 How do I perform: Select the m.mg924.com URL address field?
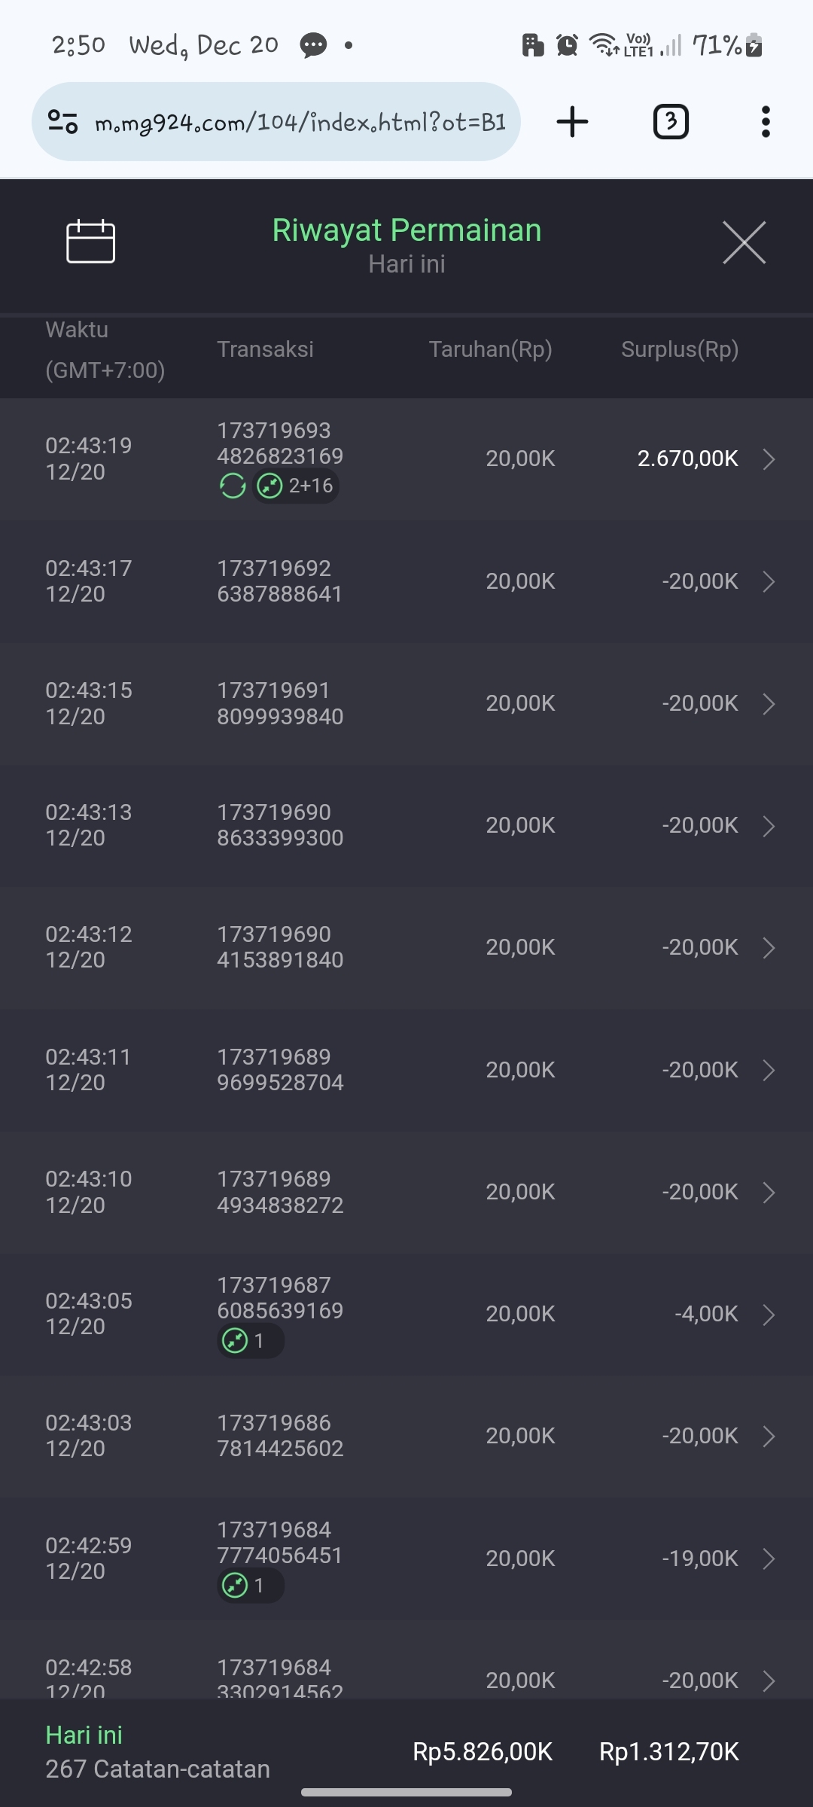click(300, 122)
